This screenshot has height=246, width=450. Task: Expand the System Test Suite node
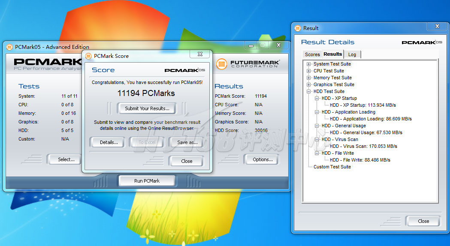(308, 64)
